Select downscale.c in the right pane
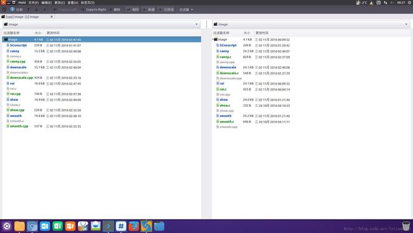This screenshot has width=413, height=233. 229,73
